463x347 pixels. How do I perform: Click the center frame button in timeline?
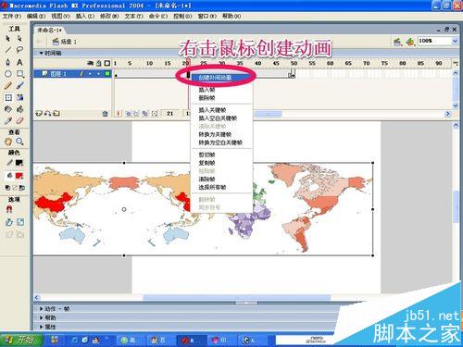click(119, 114)
